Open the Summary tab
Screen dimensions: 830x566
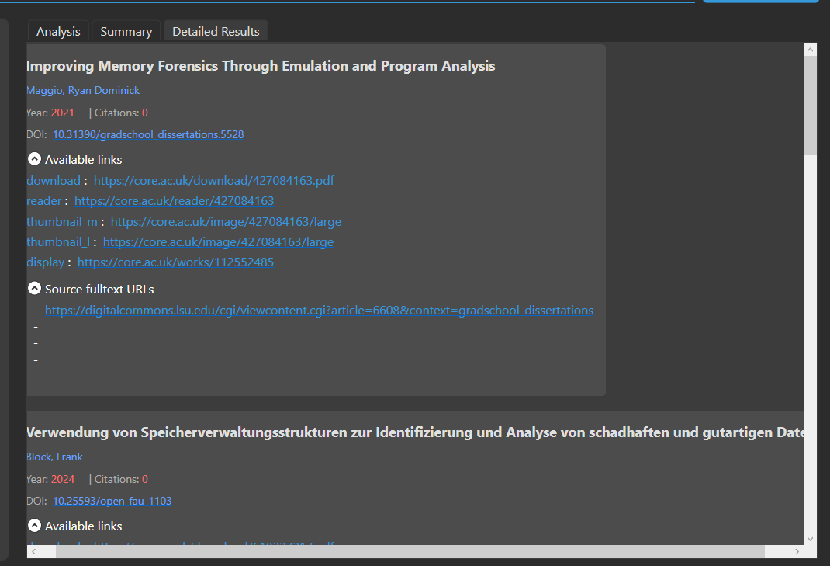click(126, 31)
